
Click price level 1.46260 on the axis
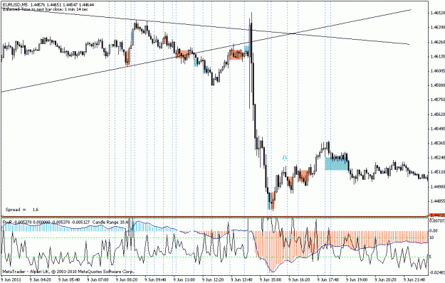point(437,42)
